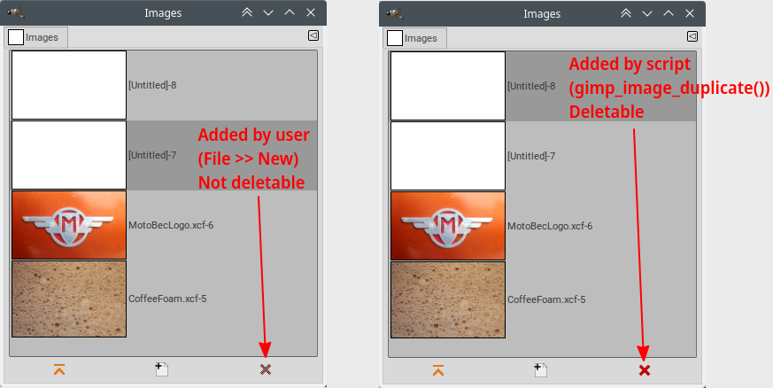Click MotoBecLogo.xcf-6 label in right window
The image size is (773, 388).
coord(550,226)
